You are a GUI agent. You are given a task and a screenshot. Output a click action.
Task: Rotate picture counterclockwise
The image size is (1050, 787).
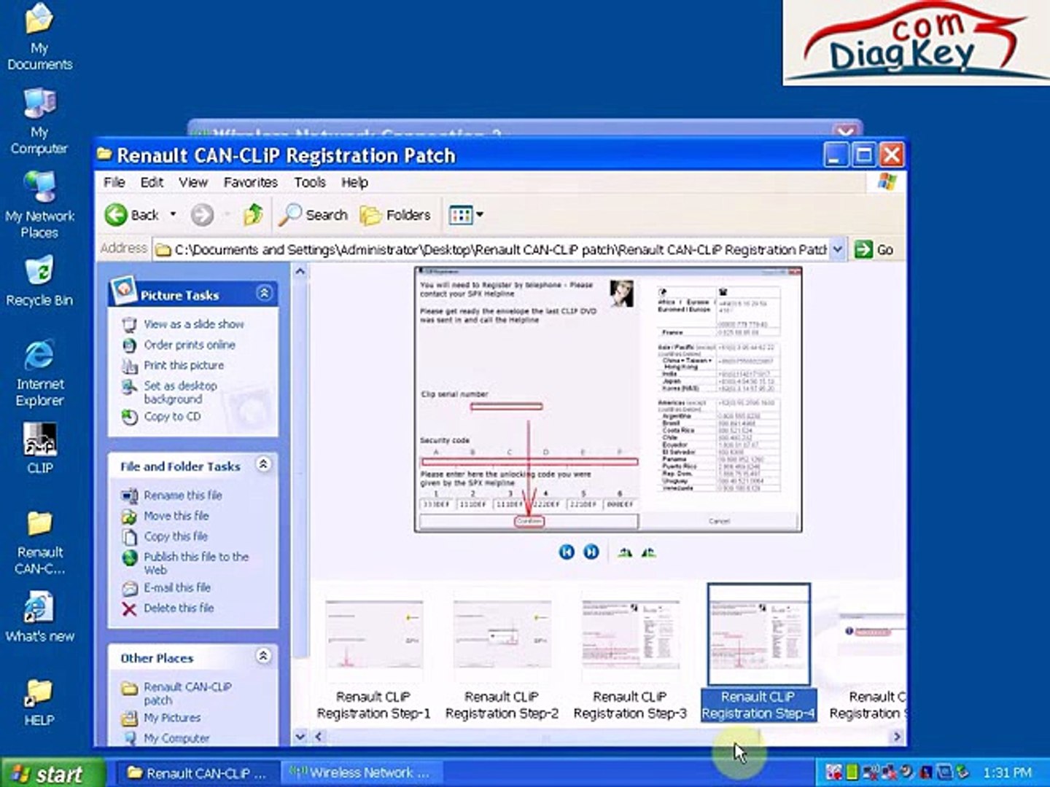point(648,553)
